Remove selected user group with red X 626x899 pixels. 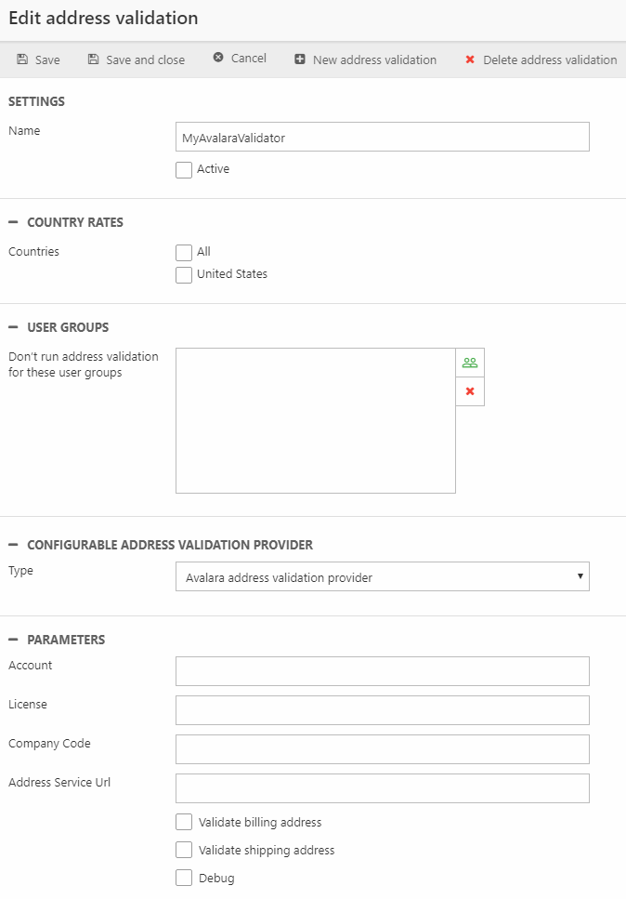pyautogui.click(x=470, y=391)
